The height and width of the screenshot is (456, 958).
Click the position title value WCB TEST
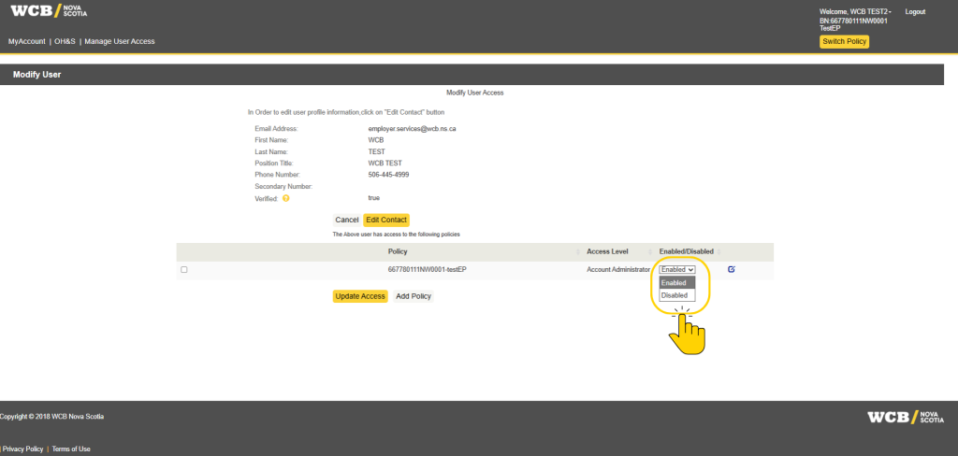385,163
